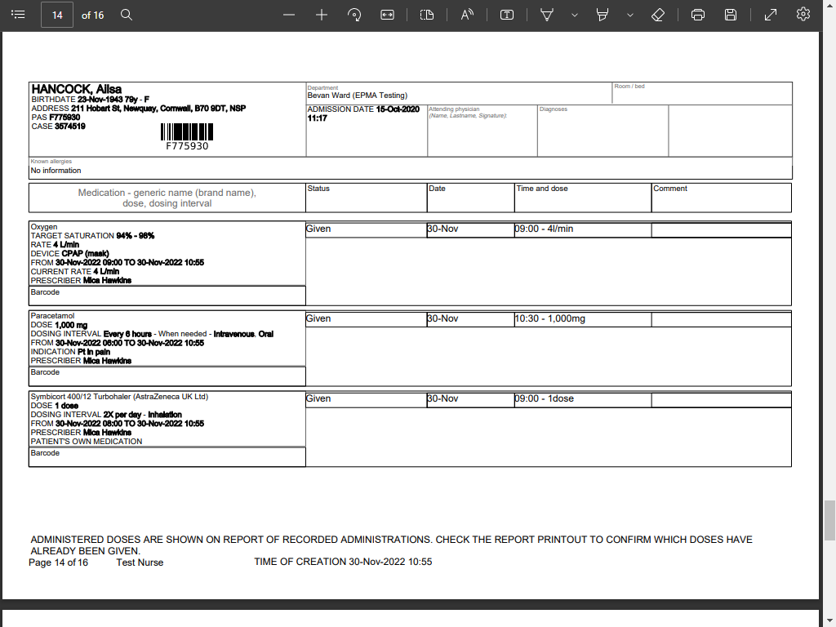Save the PDF file
Viewport: 836px width, 627px height.
[731, 15]
